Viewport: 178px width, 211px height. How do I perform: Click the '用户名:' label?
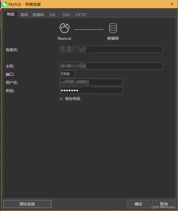click(x=12, y=82)
